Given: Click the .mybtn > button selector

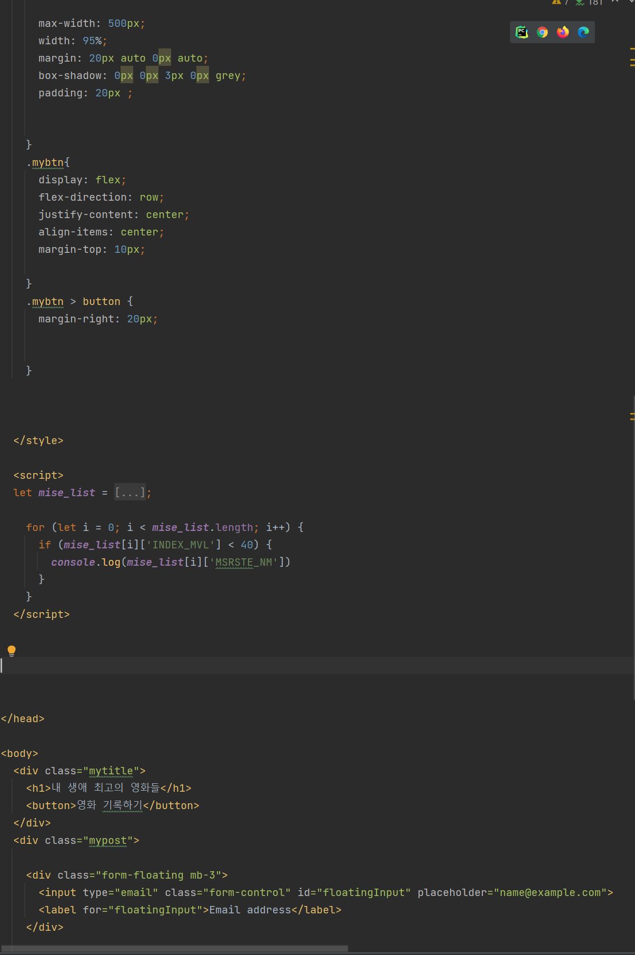Looking at the screenshot, I should tap(80, 301).
